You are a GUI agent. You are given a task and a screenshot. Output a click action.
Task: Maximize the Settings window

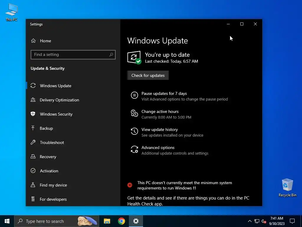(x=242, y=24)
